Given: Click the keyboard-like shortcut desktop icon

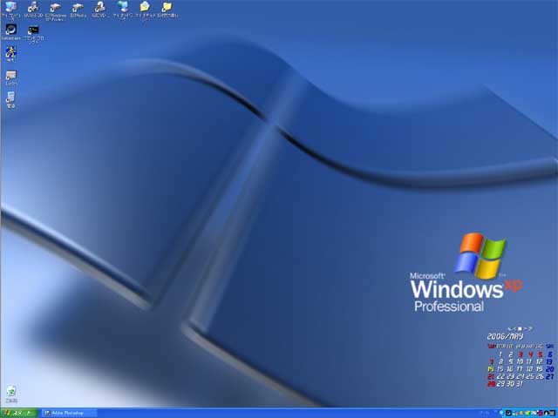Looking at the screenshot, I should tap(11, 78).
